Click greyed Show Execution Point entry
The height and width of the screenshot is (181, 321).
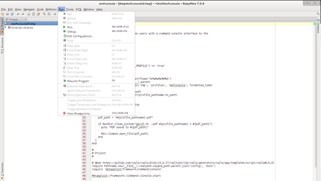(x=96, y=95)
